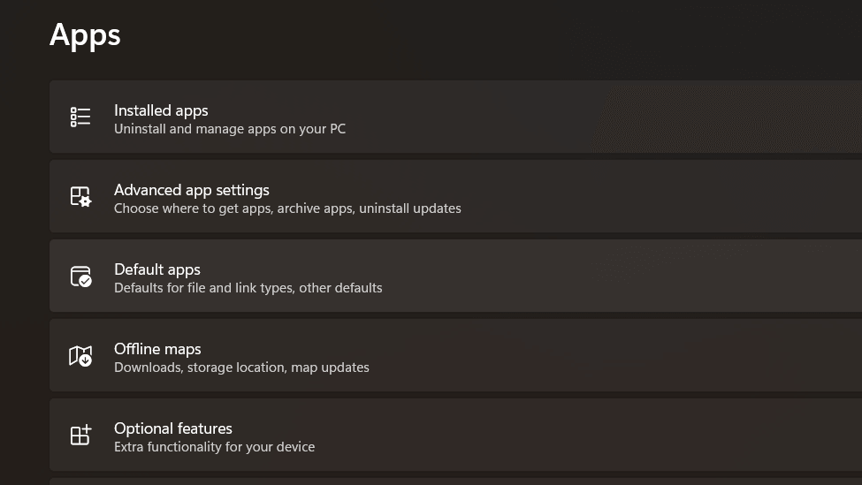862x485 pixels.
Task: Go to Default apps settings
Action: (156, 269)
